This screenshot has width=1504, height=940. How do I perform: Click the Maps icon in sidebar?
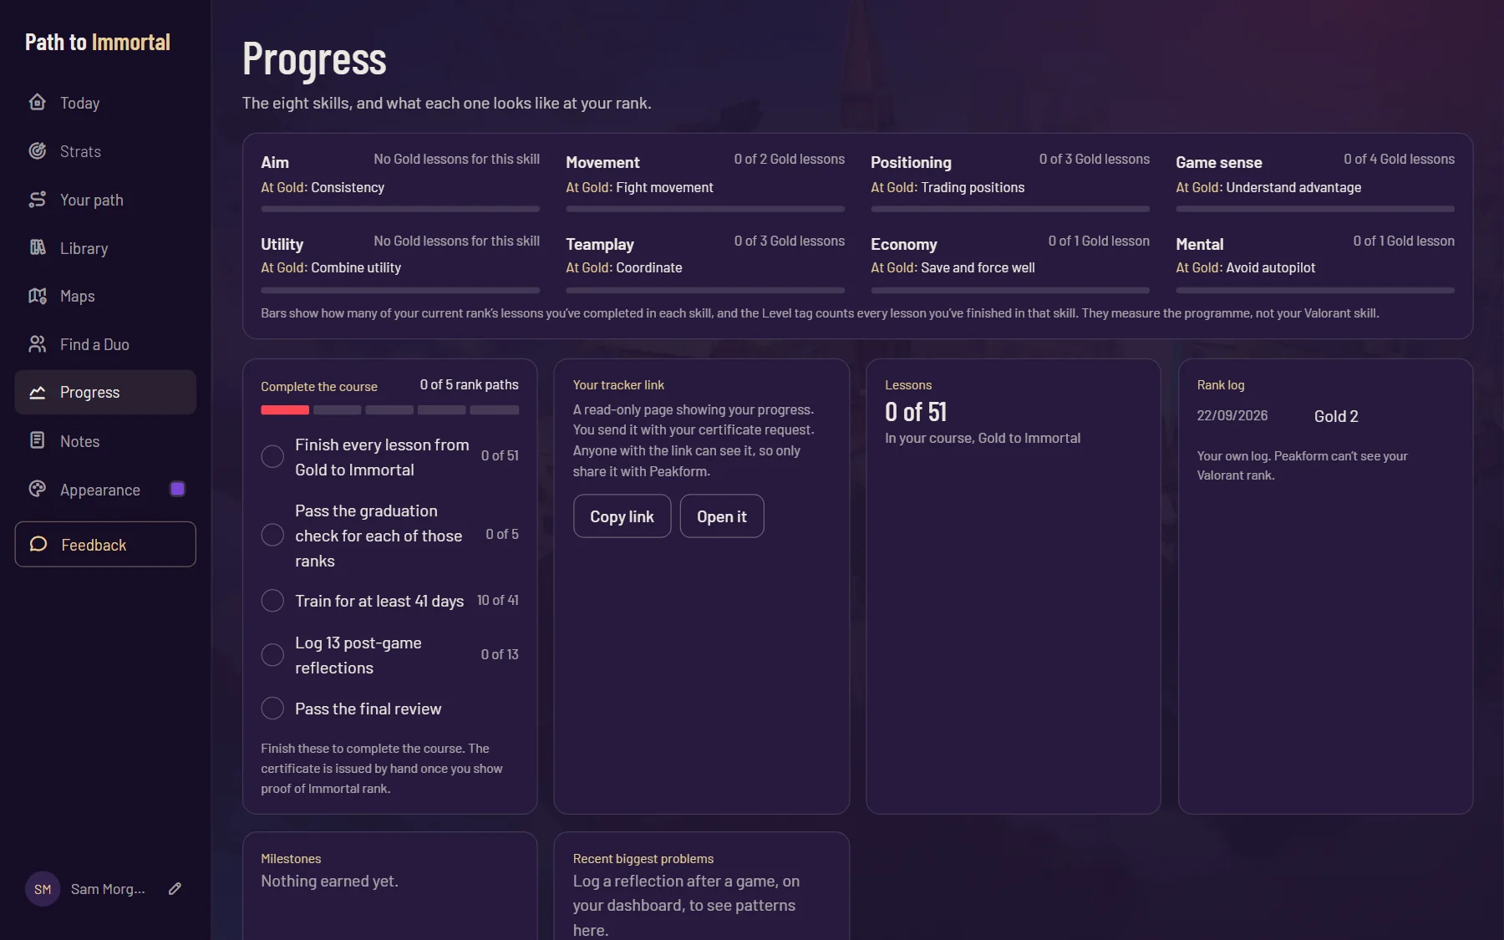[38, 296]
